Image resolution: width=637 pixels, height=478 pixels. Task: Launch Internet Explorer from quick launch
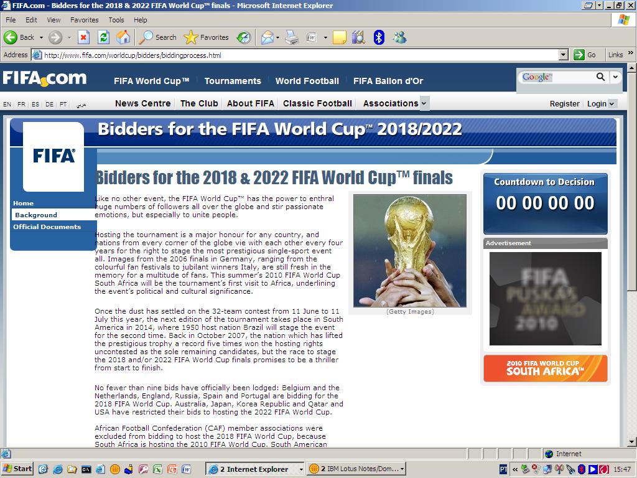(x=58, y=469)
